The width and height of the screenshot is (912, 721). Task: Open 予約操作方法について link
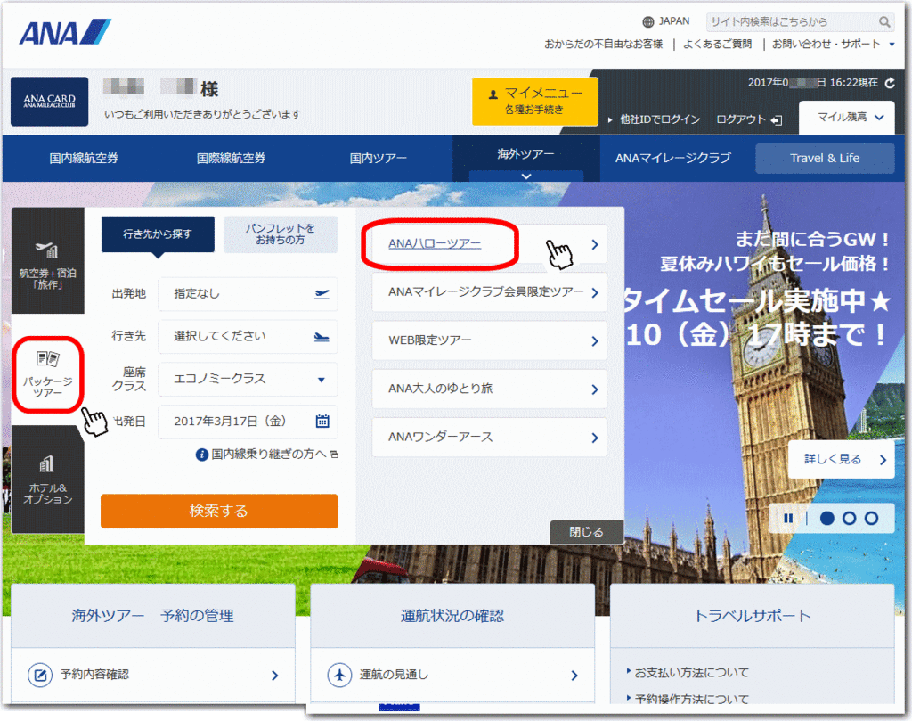coord(691,699)
